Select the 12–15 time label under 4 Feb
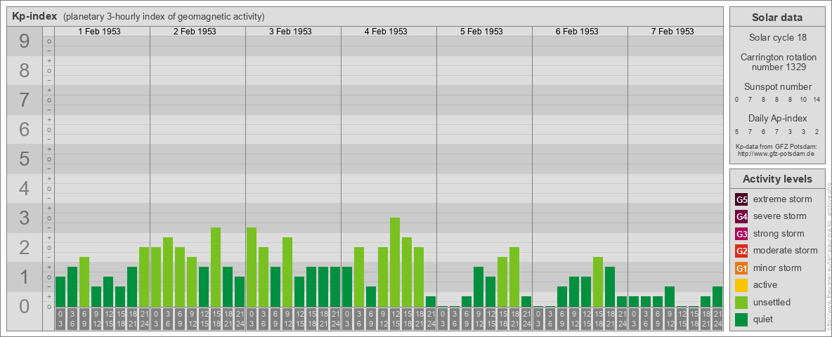Screen dimensions: 832x337 (x=395, y=319)
